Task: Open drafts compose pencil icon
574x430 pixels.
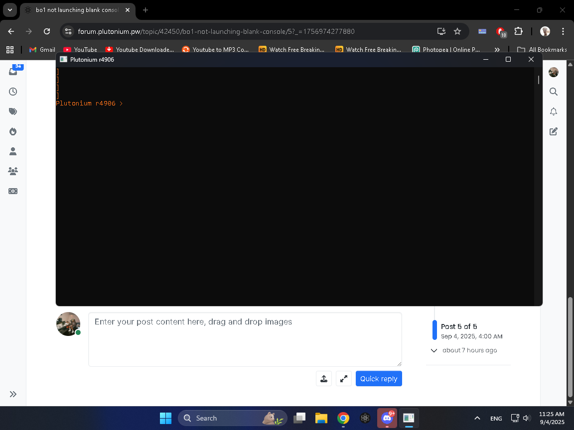Action: (x=554, y=131)
